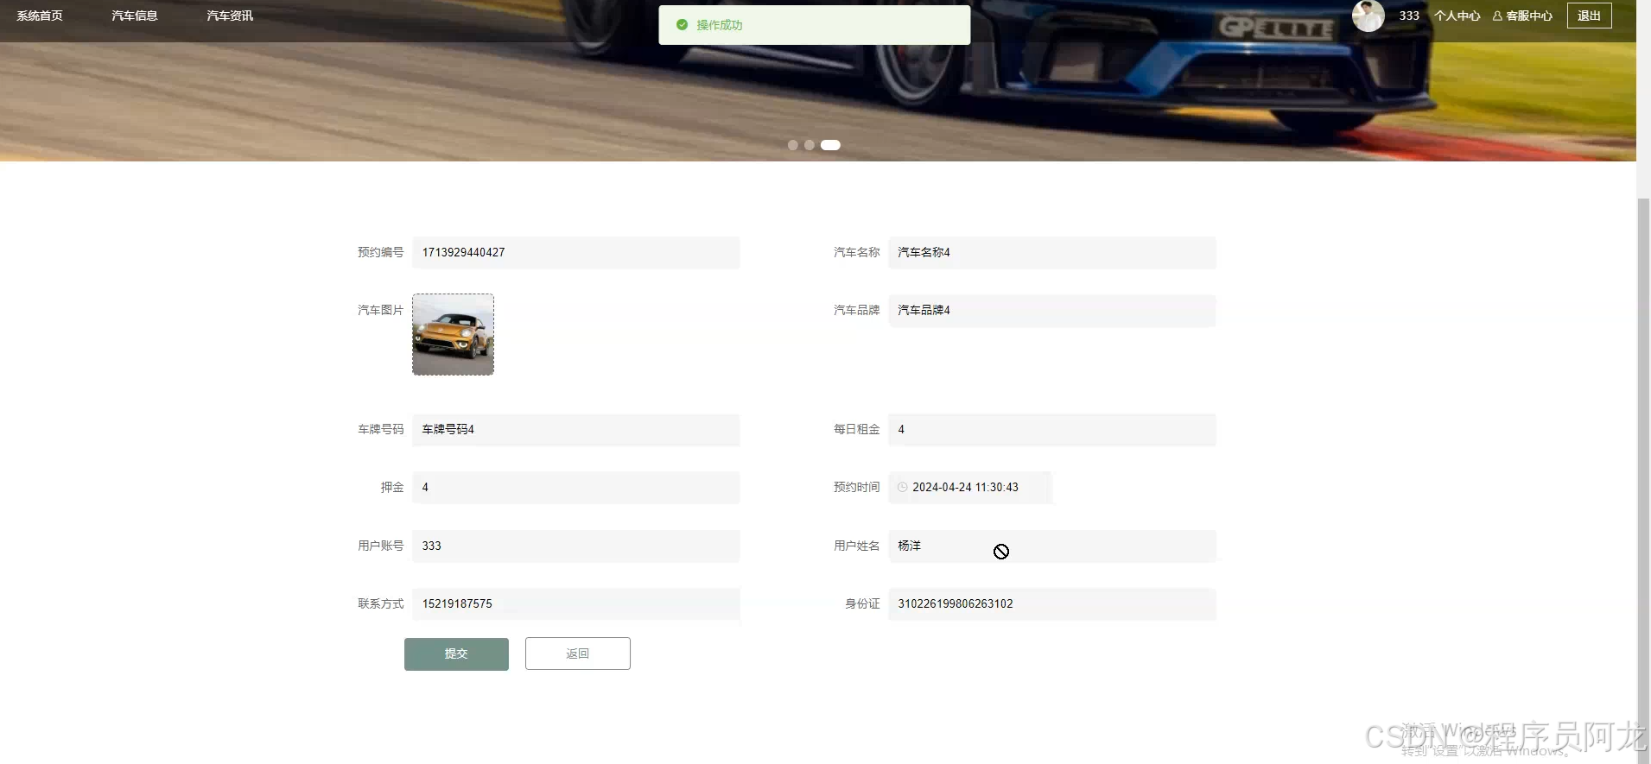This screenshot has height=764, width=1651.
Task: Click the 身份证 label
Action: (x=862, y=603)
